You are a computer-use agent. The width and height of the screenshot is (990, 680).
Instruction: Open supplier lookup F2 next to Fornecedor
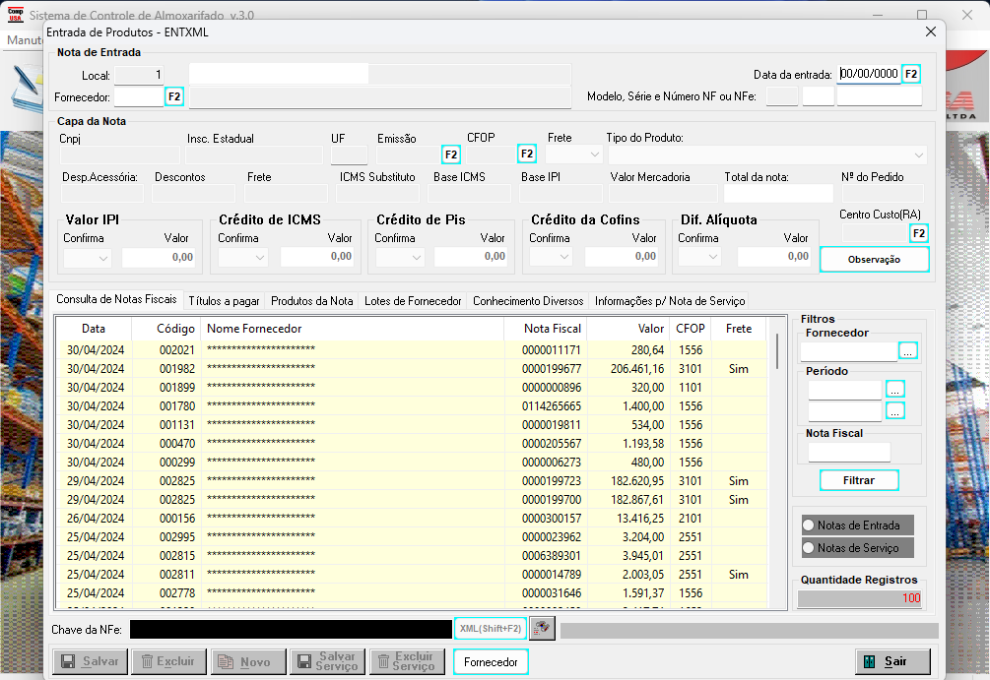[174, 96]
